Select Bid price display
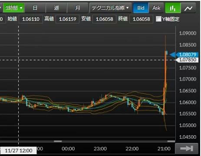This screenshot has height=156, width=201. point(141,8)
